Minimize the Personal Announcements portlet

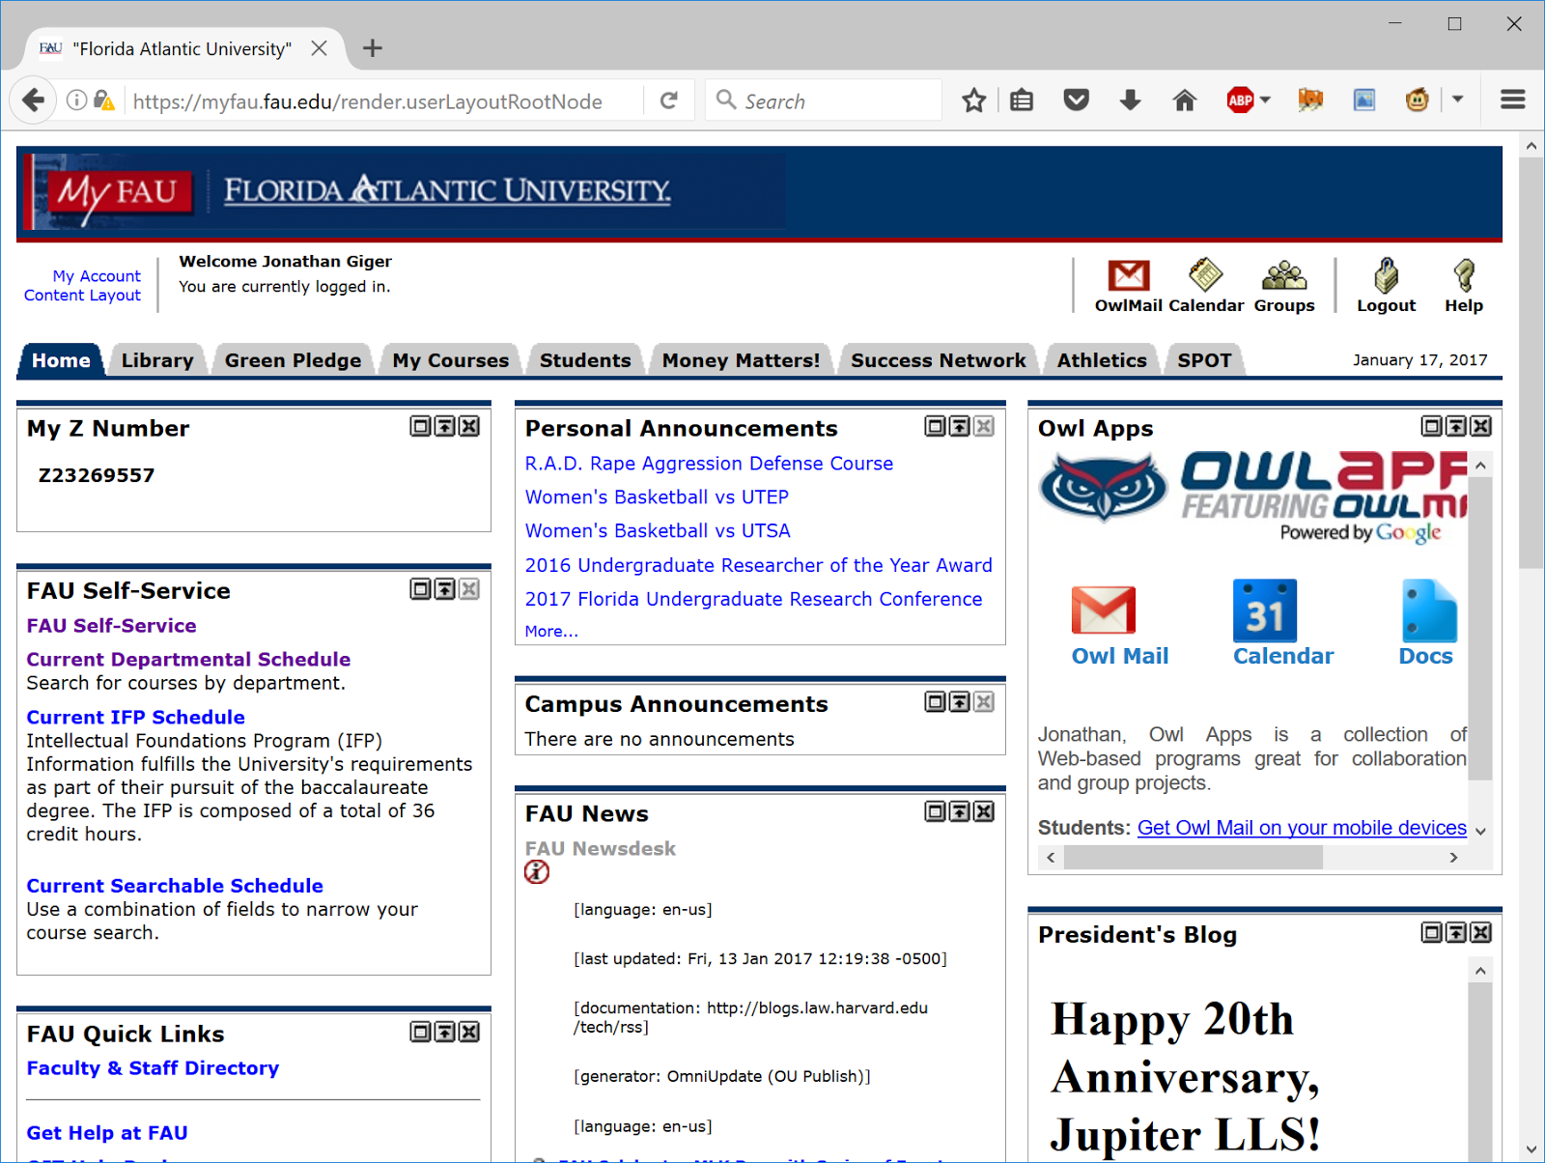tap(959, 426)
